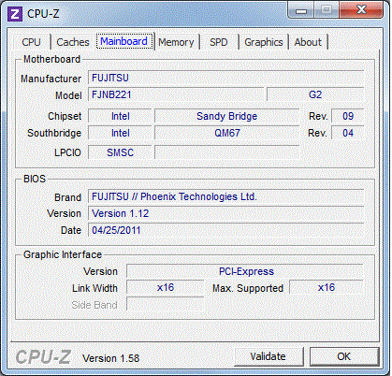
Task: Click the QM67 southbridge field
Action: tap(227, 133)
